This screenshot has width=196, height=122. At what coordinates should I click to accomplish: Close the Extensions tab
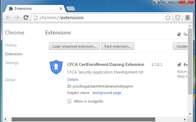click(61, 9)
